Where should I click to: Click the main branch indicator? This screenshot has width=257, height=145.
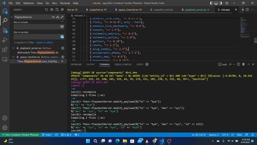click(x=47, y=135)
